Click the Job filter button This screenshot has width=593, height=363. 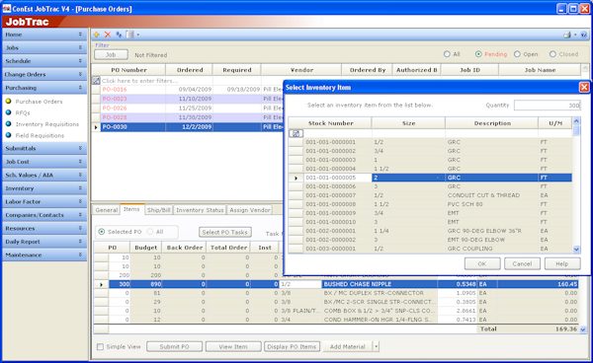[111, 54]
